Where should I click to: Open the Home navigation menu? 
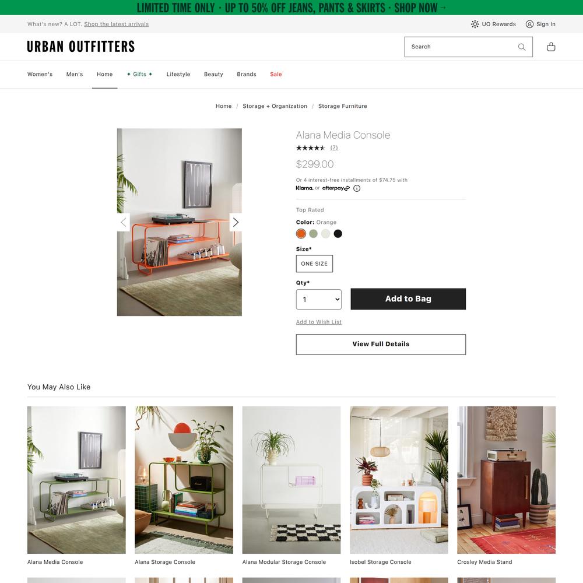click(x=104, y=75)
